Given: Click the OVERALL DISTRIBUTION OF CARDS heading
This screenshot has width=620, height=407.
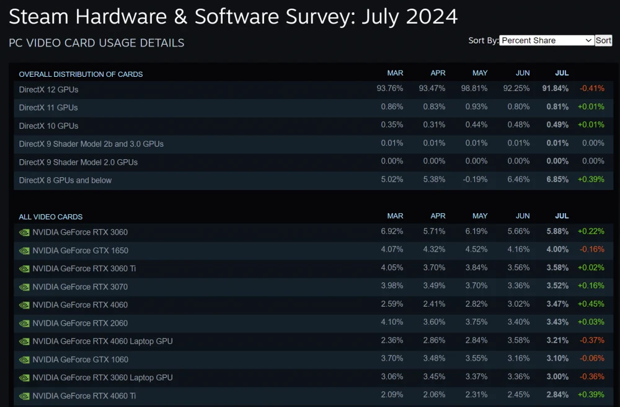Looking at the screenshot, I should click(x=81, y=74).
